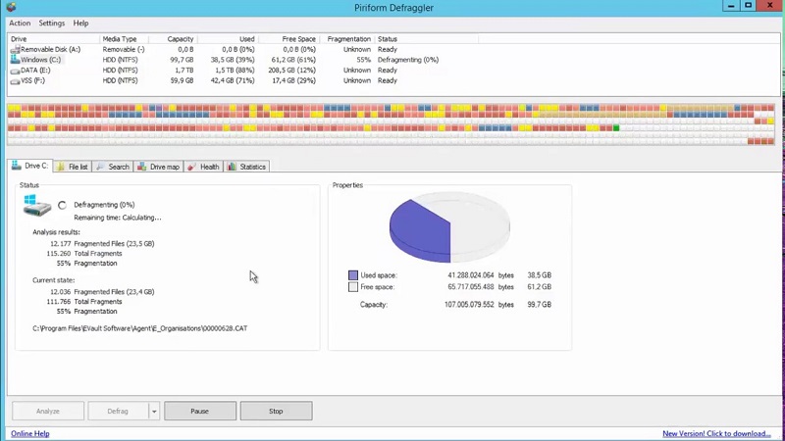Switch to the Statistics tab

pyautogui.click(x=247, y=167)
